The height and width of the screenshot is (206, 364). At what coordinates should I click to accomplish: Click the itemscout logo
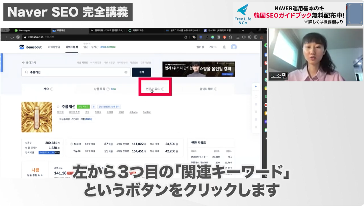pos(30,47)
